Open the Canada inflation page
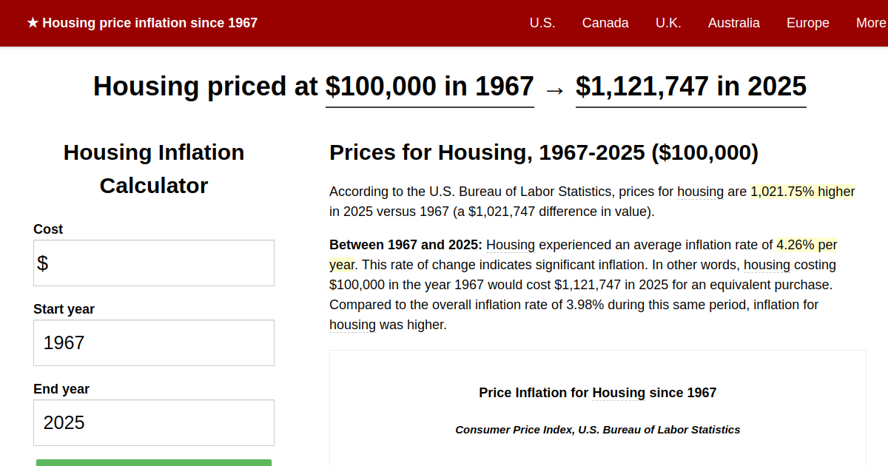 pos(605,23)
